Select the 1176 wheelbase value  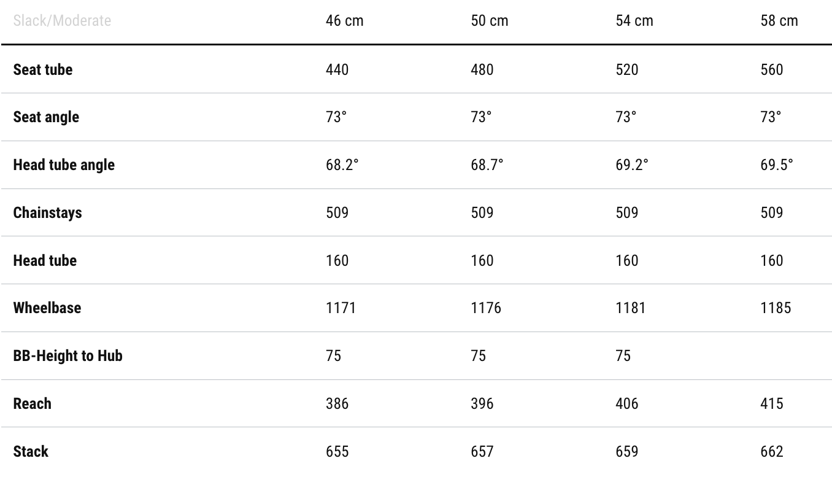[x=485, y=308]
